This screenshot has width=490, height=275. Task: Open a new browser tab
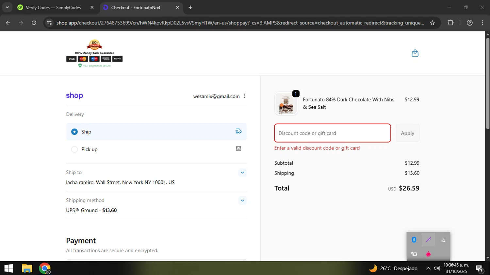[x=190, y=7]
